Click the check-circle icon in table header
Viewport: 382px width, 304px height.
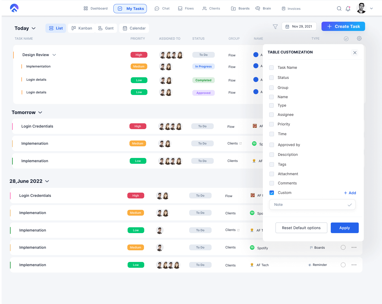(346, 39)
